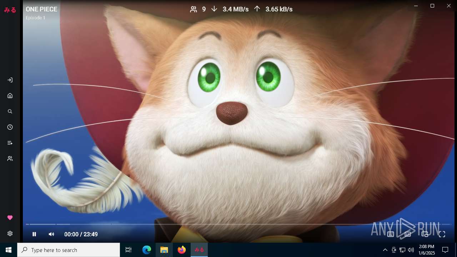Close the Miru window
The height and width of the screenshot is (257, 457).
click(449, 6)
